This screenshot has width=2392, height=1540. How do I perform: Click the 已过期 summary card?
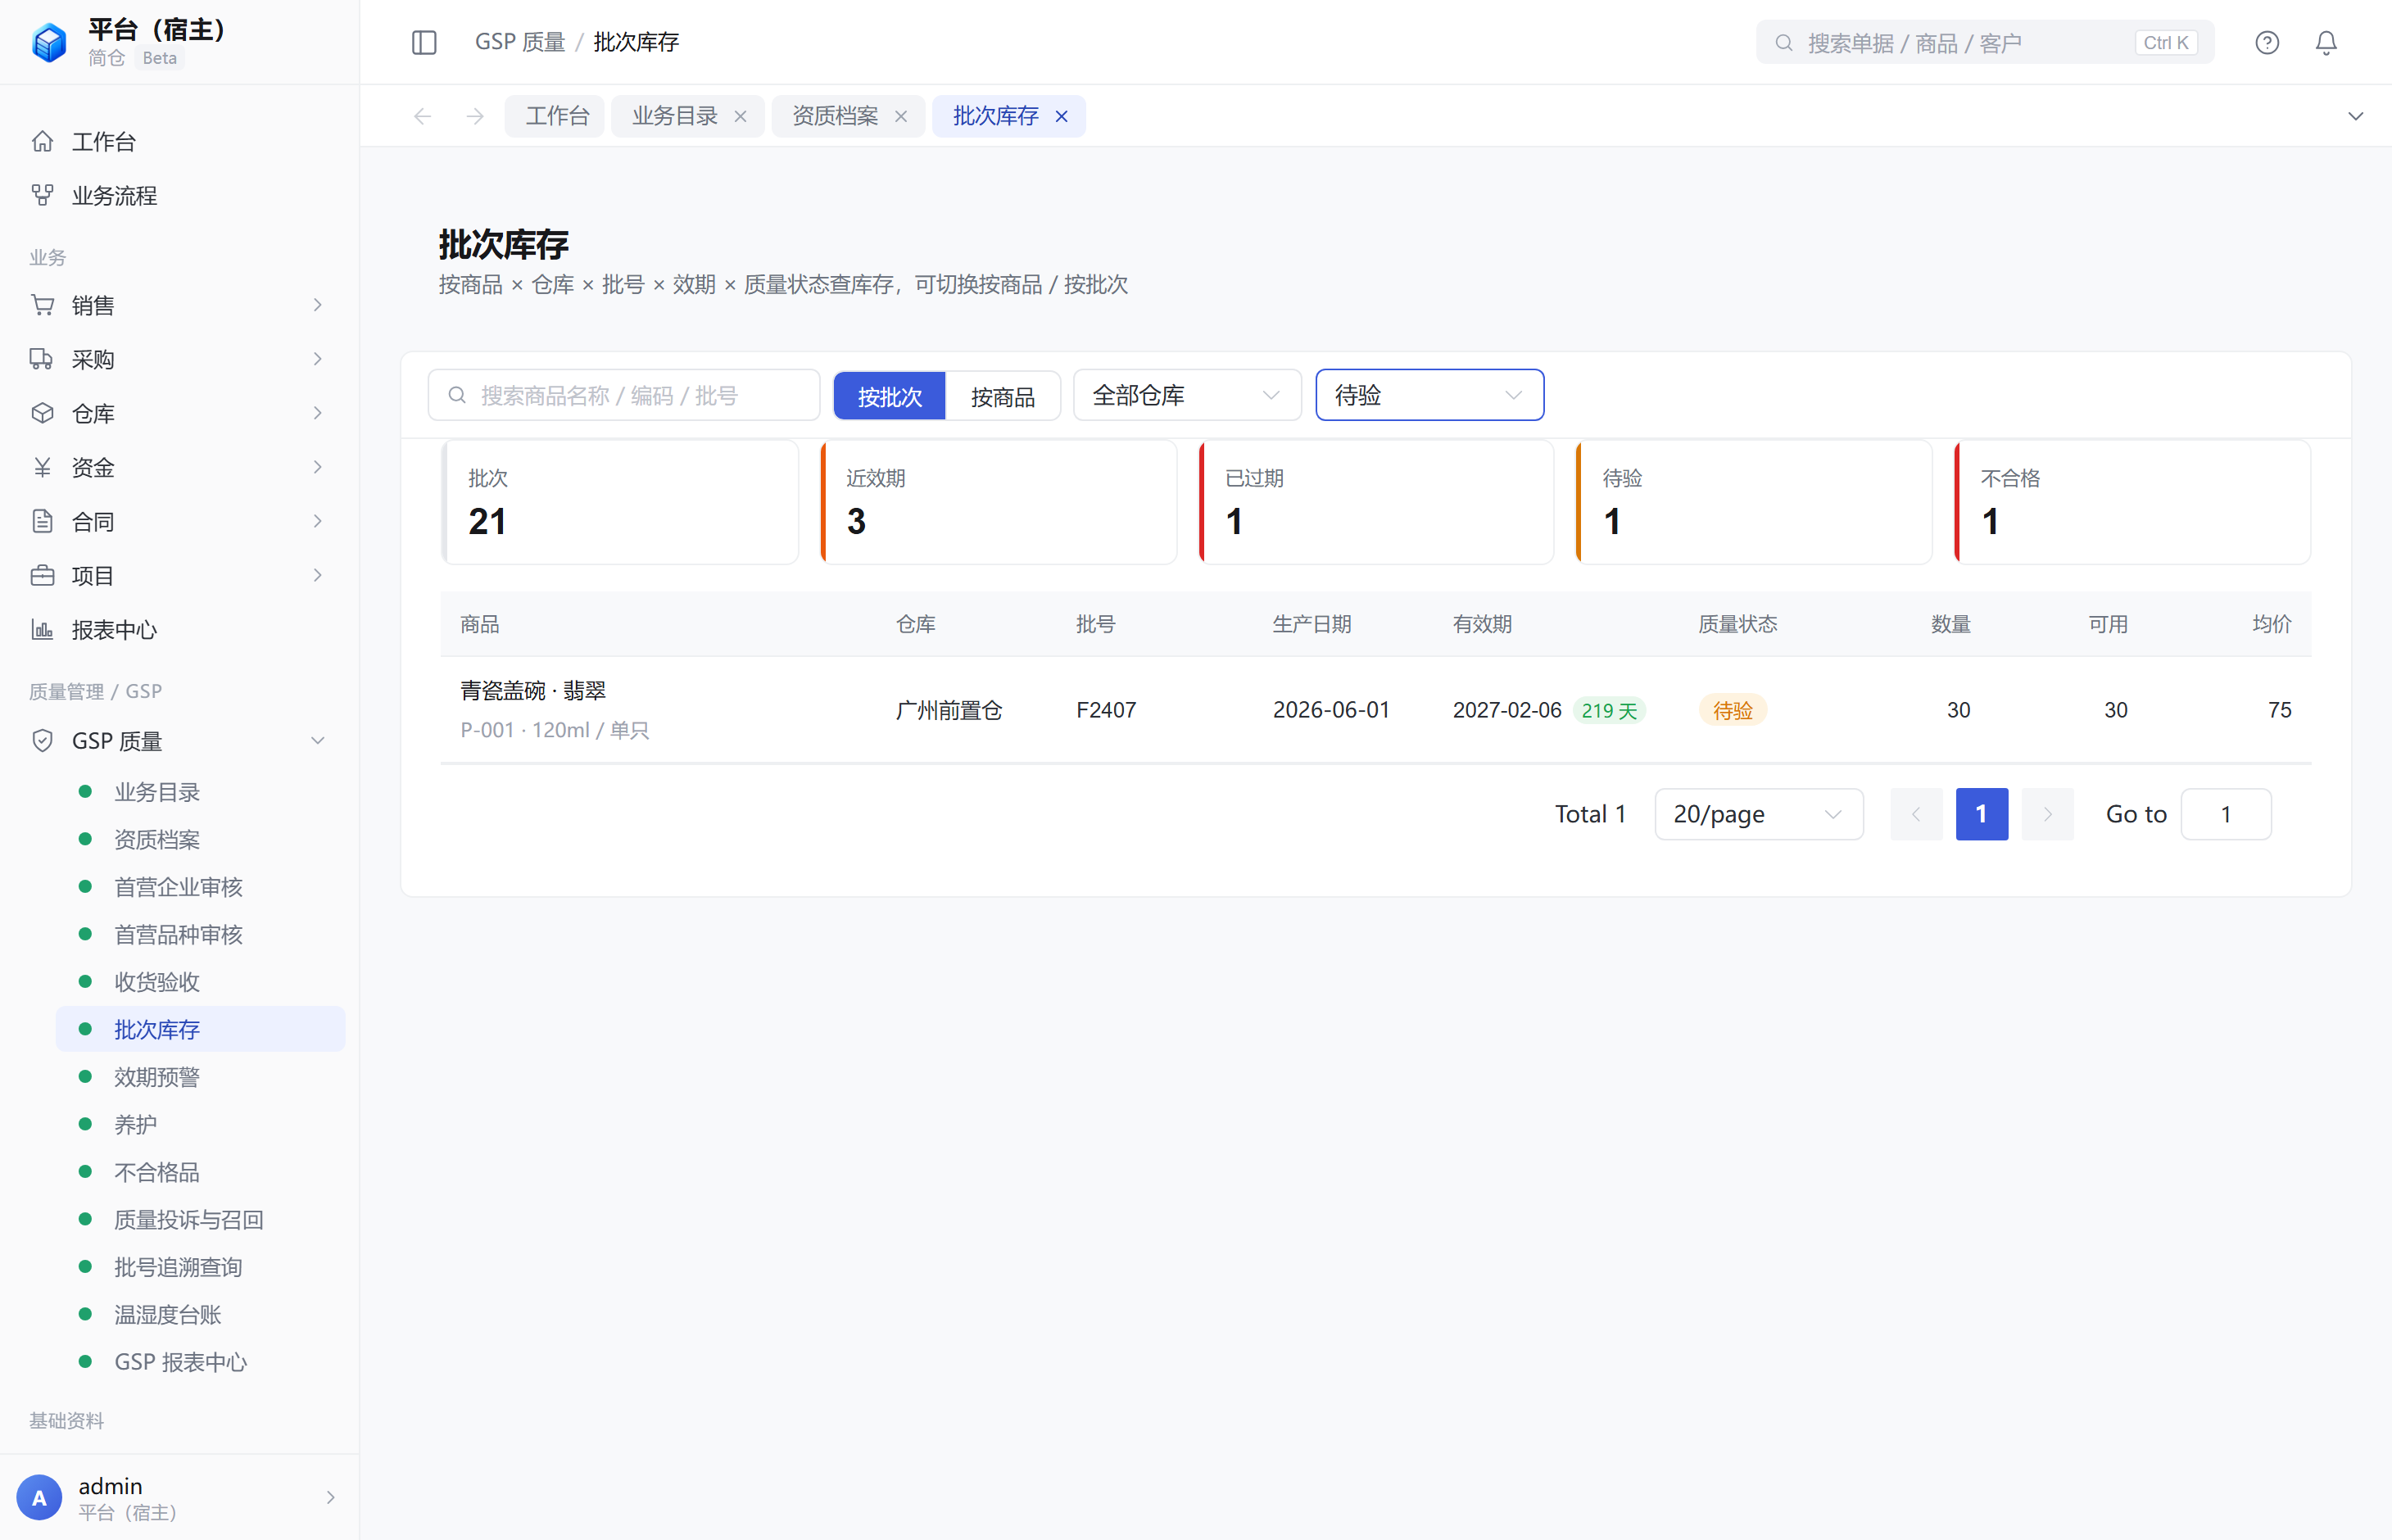coord(1376,502)
